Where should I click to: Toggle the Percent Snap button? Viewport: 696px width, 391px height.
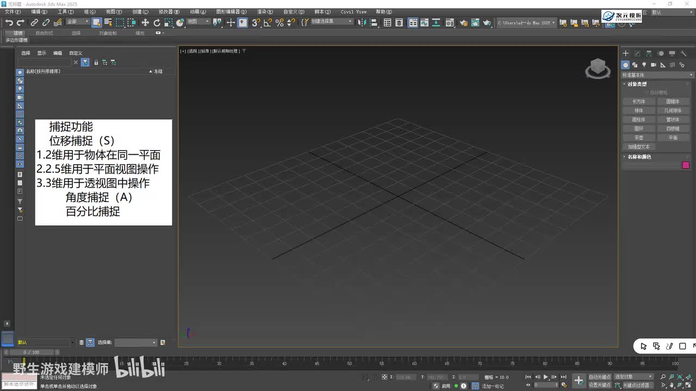click(279, 22)
